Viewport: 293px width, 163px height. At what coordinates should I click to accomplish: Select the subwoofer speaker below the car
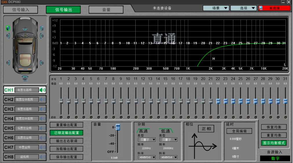[x=25, y=77]
